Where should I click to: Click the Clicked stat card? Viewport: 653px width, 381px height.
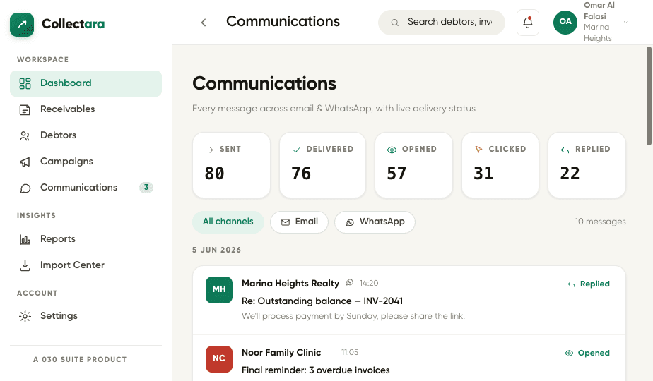click(500, 165)
